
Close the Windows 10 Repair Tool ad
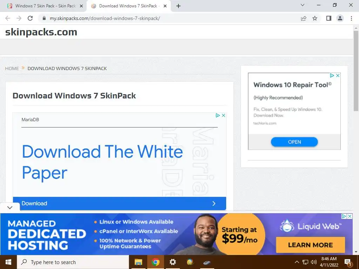pyautogui.click(x=338, y=76)
